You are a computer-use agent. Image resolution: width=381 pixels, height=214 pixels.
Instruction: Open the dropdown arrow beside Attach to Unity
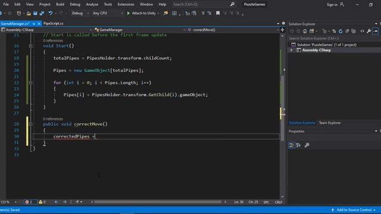[158, 13]
